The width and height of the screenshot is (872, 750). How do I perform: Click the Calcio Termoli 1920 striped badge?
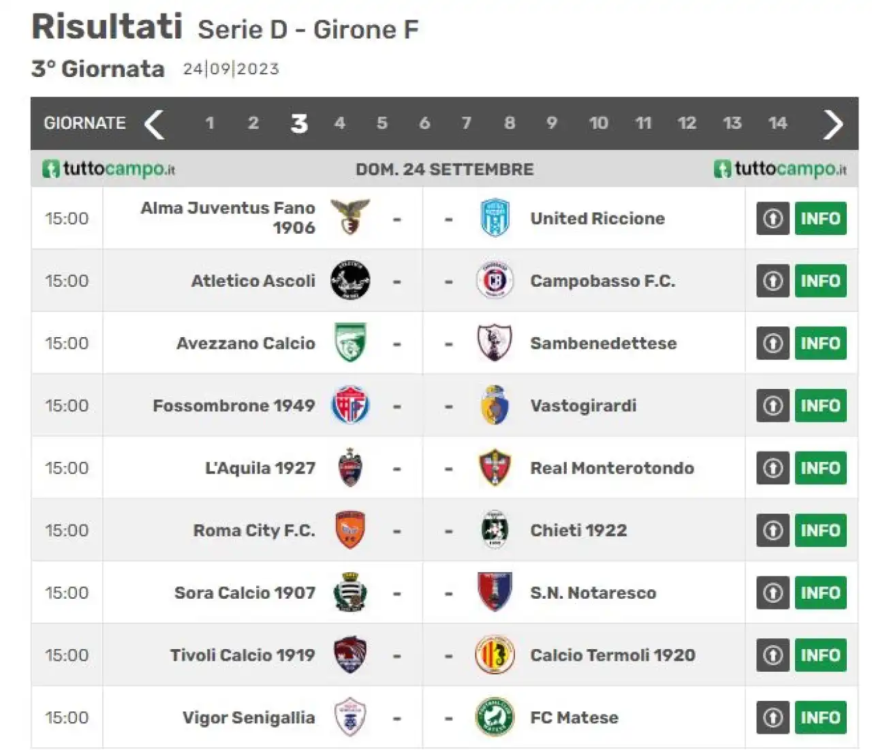[x=495, y=655]
